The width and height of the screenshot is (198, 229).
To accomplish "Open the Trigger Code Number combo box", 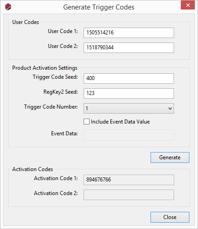I will (x=129, y=108).
